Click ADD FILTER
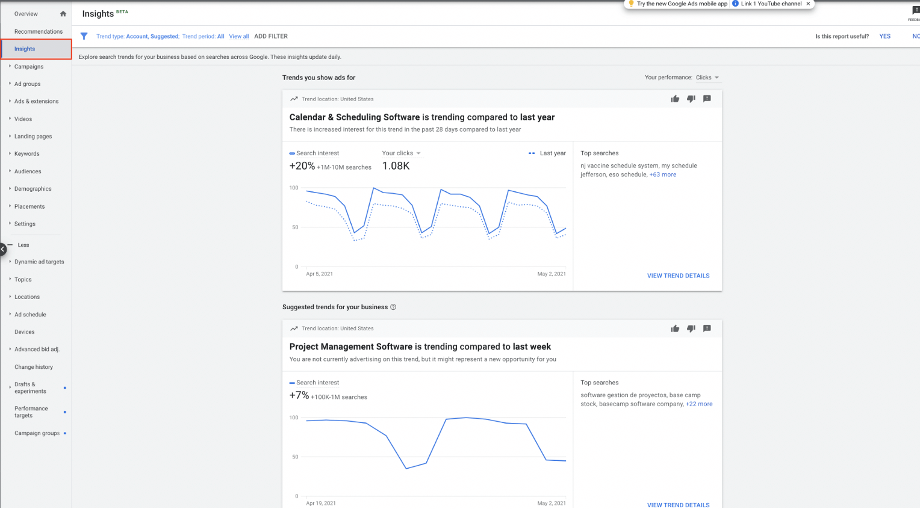The height and width of the screenshot is (509, 920). 271,36
